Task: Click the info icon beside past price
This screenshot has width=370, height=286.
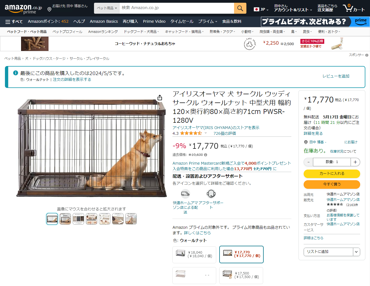Action: [x=206, y=155]
